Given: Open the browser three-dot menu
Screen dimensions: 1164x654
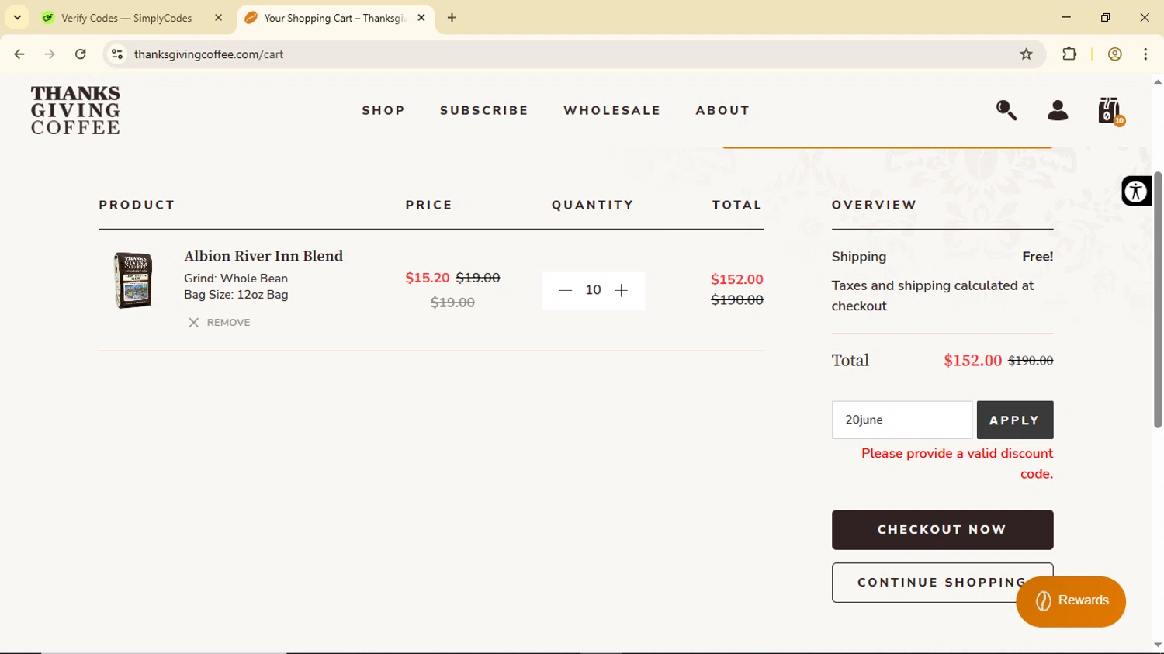Looking at the screenshot, I should pyautogui.click(x=1145, y=54).
